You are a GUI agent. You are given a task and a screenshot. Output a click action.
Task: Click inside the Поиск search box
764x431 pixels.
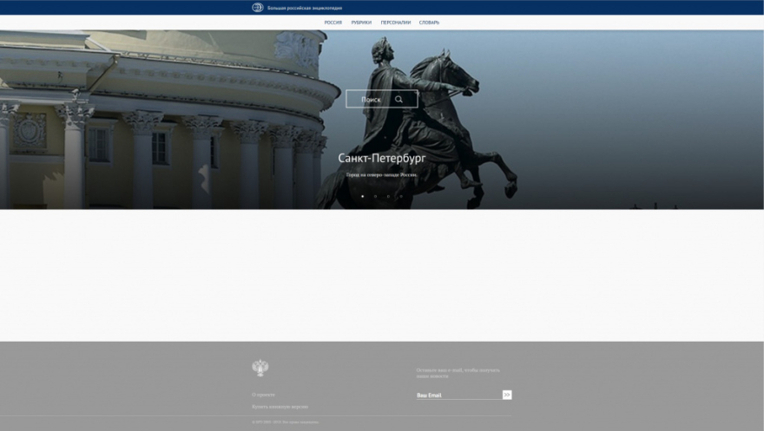[x=373, y=100]
